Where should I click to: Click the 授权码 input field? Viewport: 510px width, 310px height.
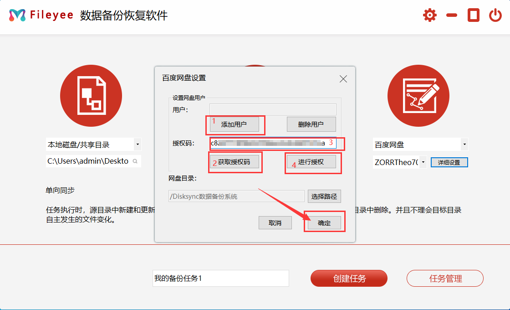[273, 143]
